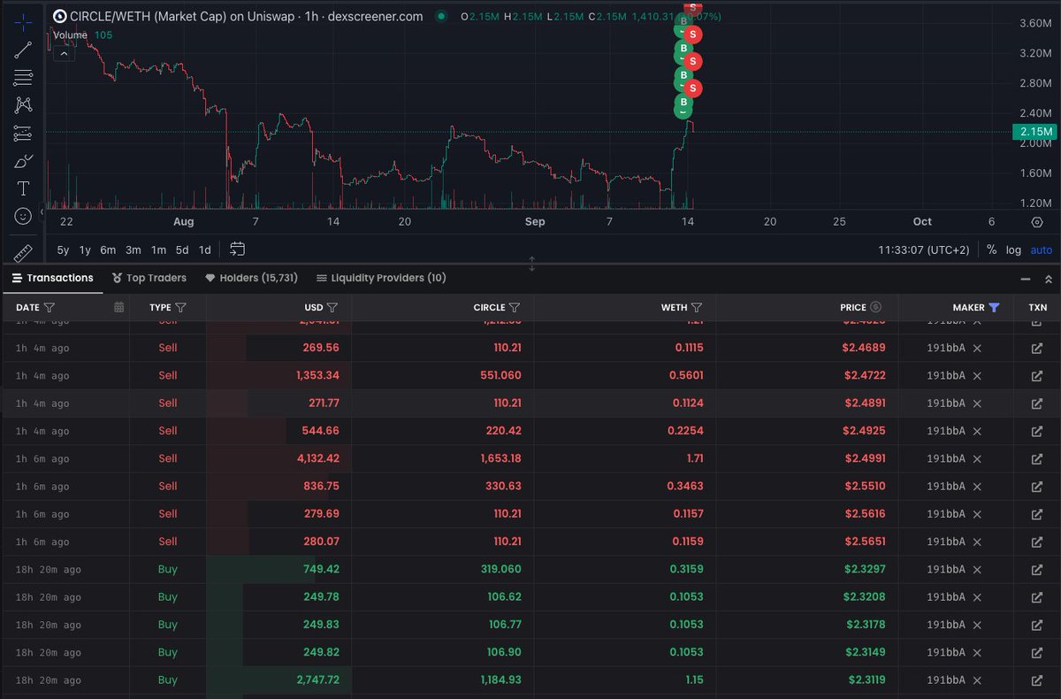Set chart range to 6m

coord(108,250)
